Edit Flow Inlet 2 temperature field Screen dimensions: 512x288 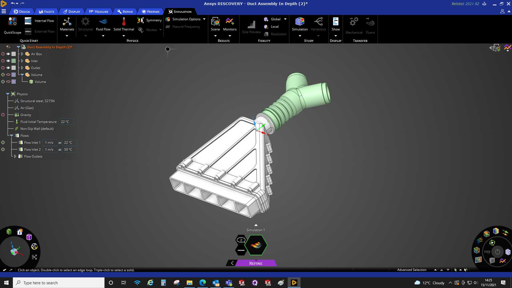point(69,149)
